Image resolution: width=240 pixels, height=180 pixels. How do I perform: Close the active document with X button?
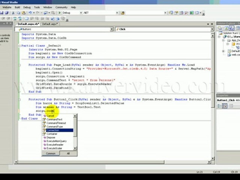(x=212, y=24)
